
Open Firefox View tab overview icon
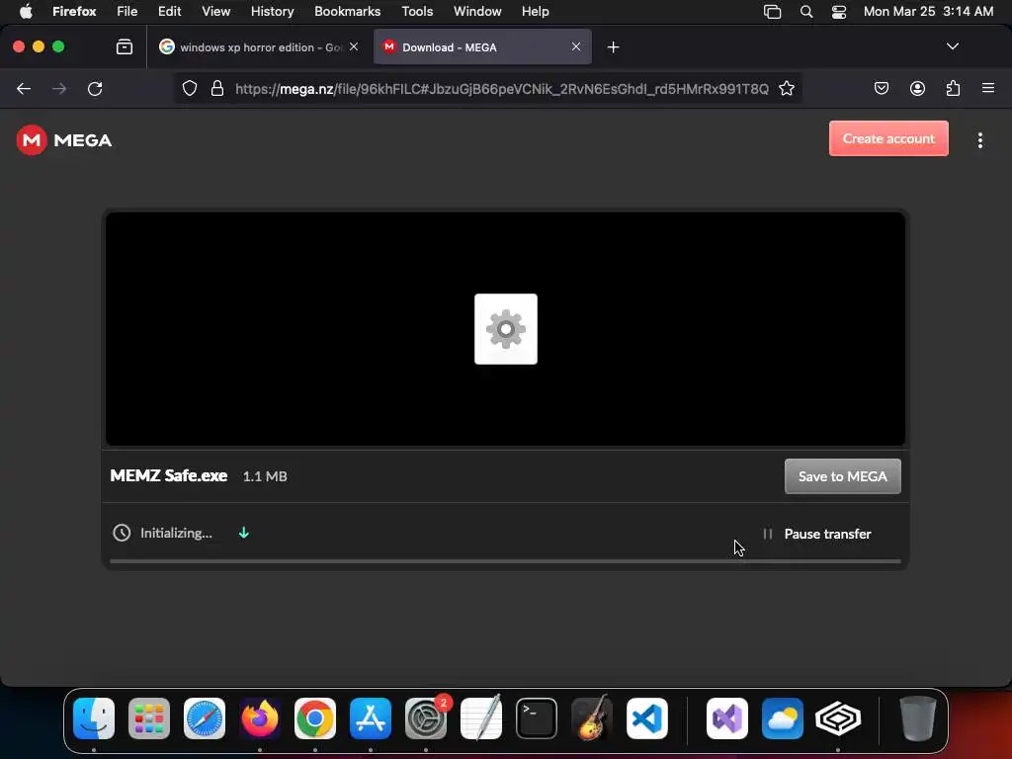[x=125, y=47]
